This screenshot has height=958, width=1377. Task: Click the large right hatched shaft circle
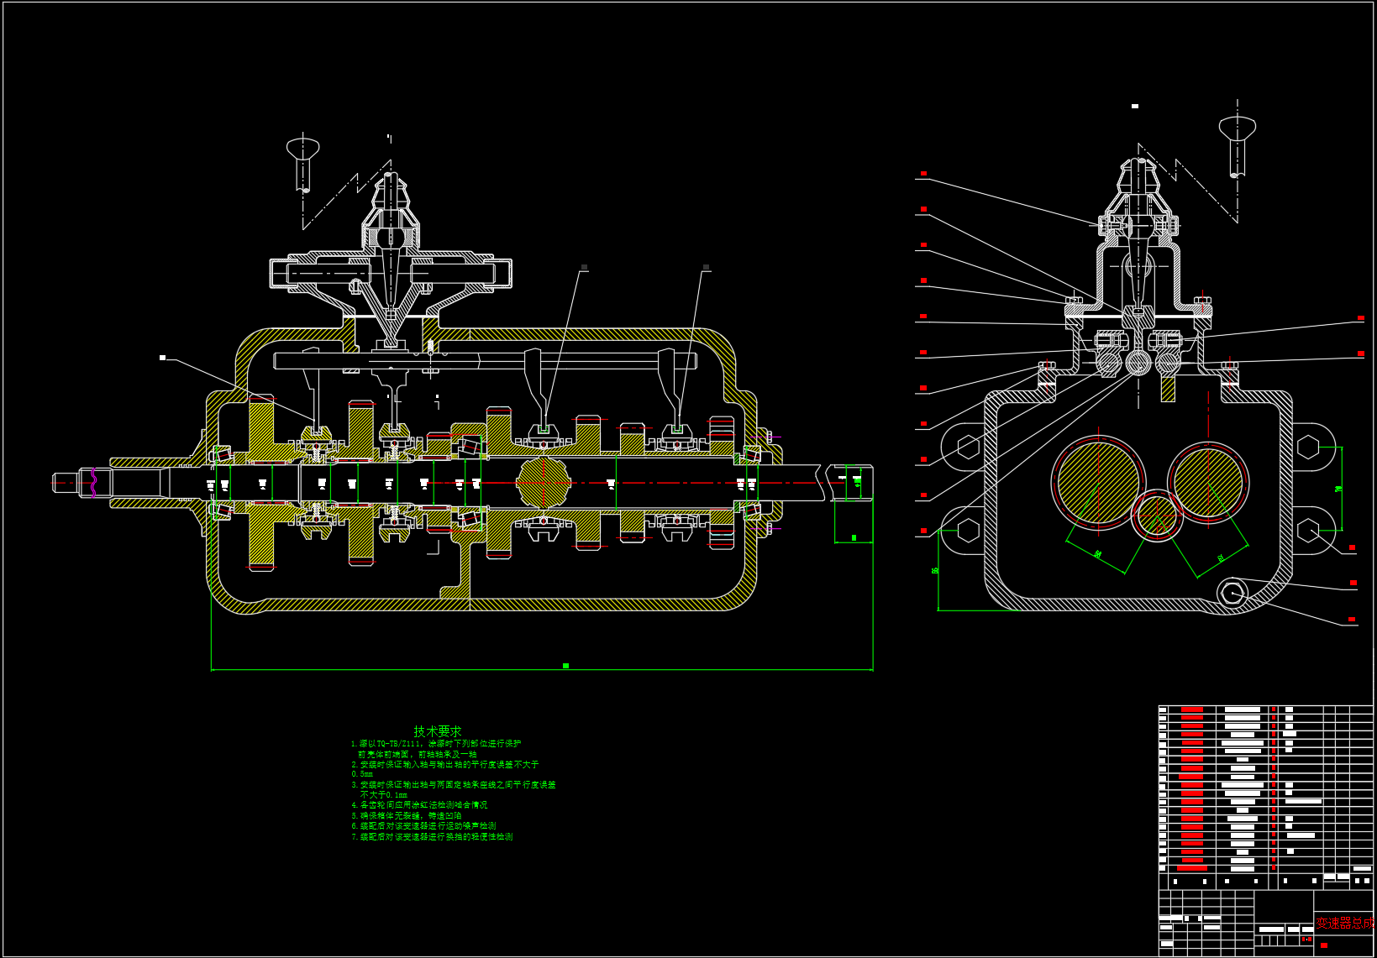coord(1208,481)
